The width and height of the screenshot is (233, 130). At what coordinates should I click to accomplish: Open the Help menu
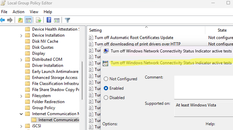48,12
